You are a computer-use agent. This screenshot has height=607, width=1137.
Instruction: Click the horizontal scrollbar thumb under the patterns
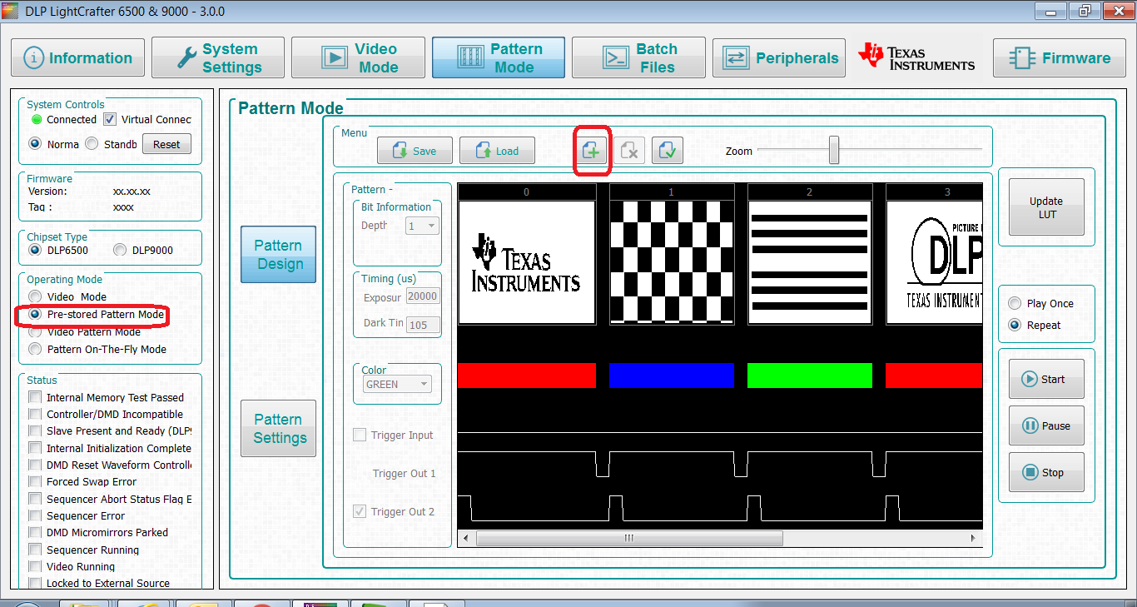629,538
